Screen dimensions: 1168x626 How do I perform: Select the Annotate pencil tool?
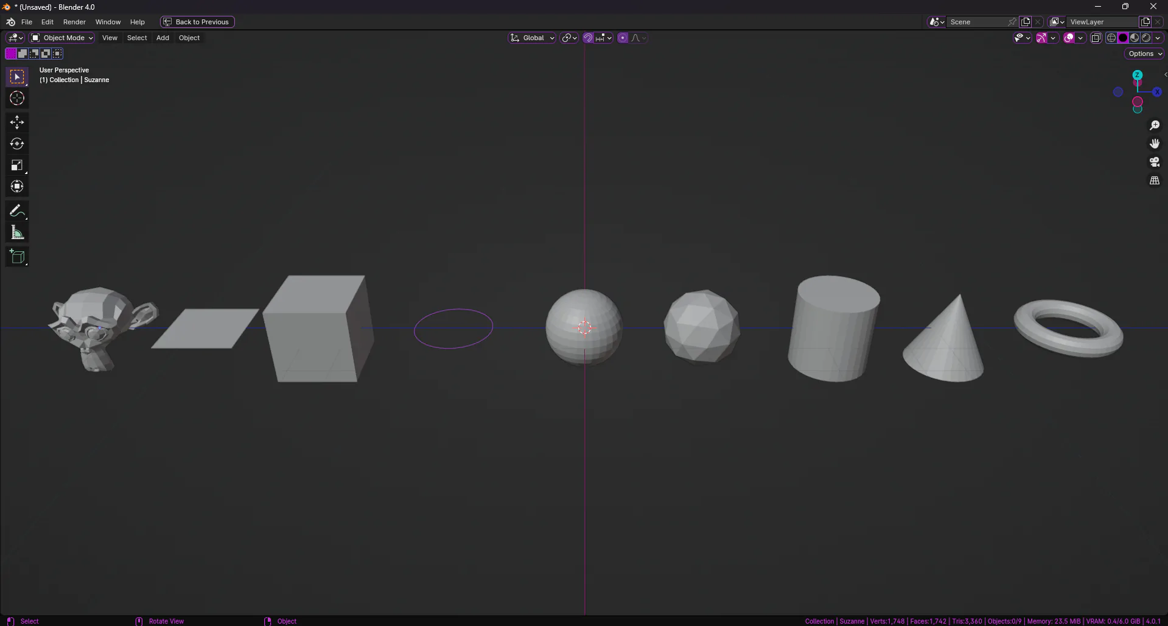point(17,211)
